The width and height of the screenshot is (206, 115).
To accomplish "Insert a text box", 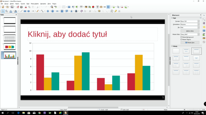I will (x=97, y=7).
